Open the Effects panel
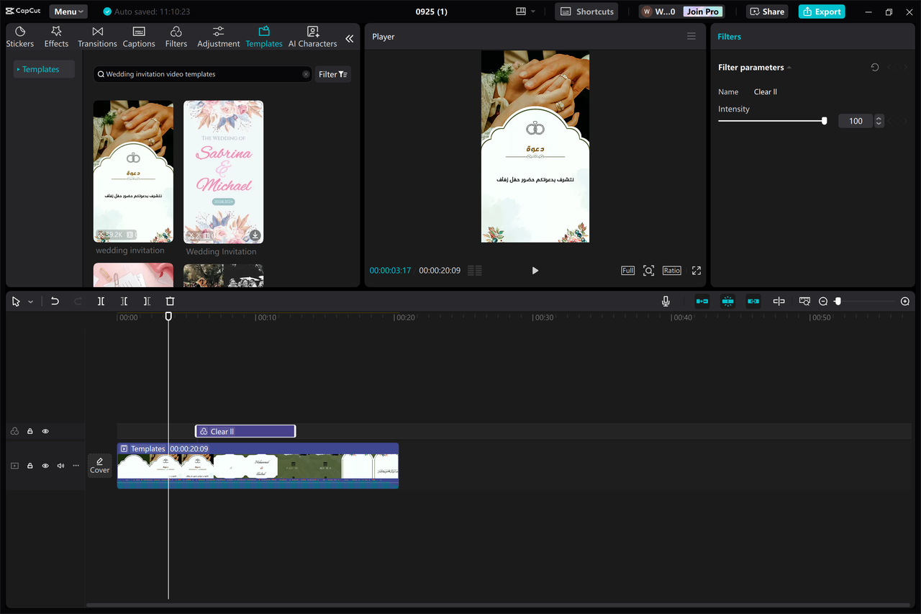921x614 pixels. [55, 35]
